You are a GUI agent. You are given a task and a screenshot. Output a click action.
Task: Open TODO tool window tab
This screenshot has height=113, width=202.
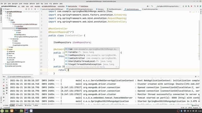[x=6, y=105]
